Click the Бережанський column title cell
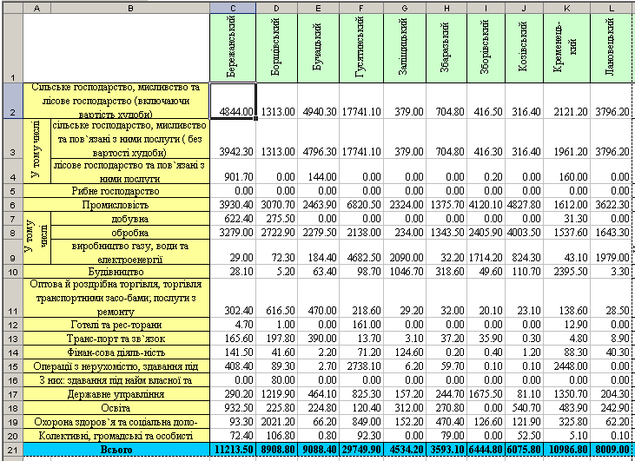 point(233,48)
